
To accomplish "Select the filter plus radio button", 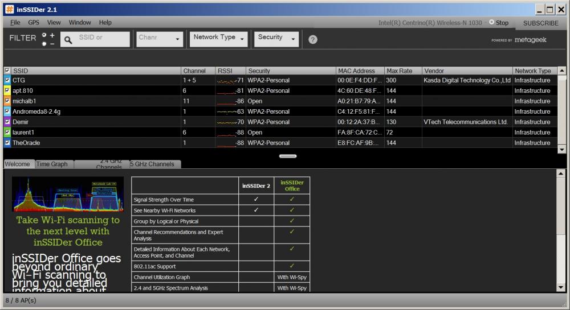I will (44, 35).
